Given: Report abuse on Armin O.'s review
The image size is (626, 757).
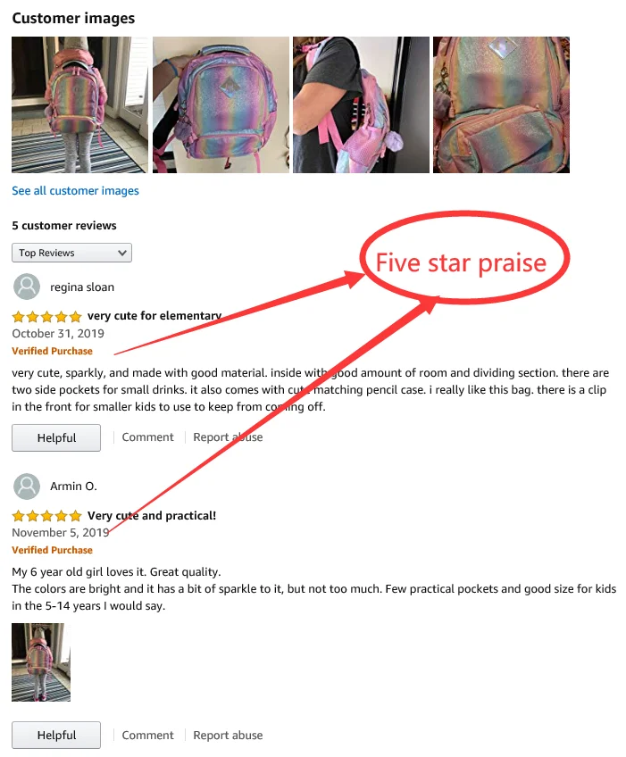Looking at the screenshot, I should (228, 736).
